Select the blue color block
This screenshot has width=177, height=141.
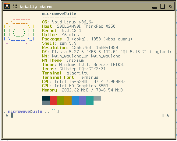[75, 101]
